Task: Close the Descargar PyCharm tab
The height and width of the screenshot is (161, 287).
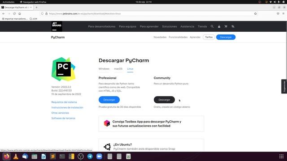Action: pyautogui.click(x=31, y=8)
